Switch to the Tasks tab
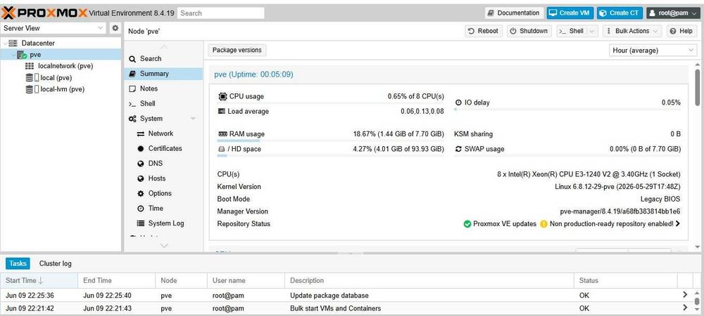This screenshot has width=704, height=316. pos(18,263)
